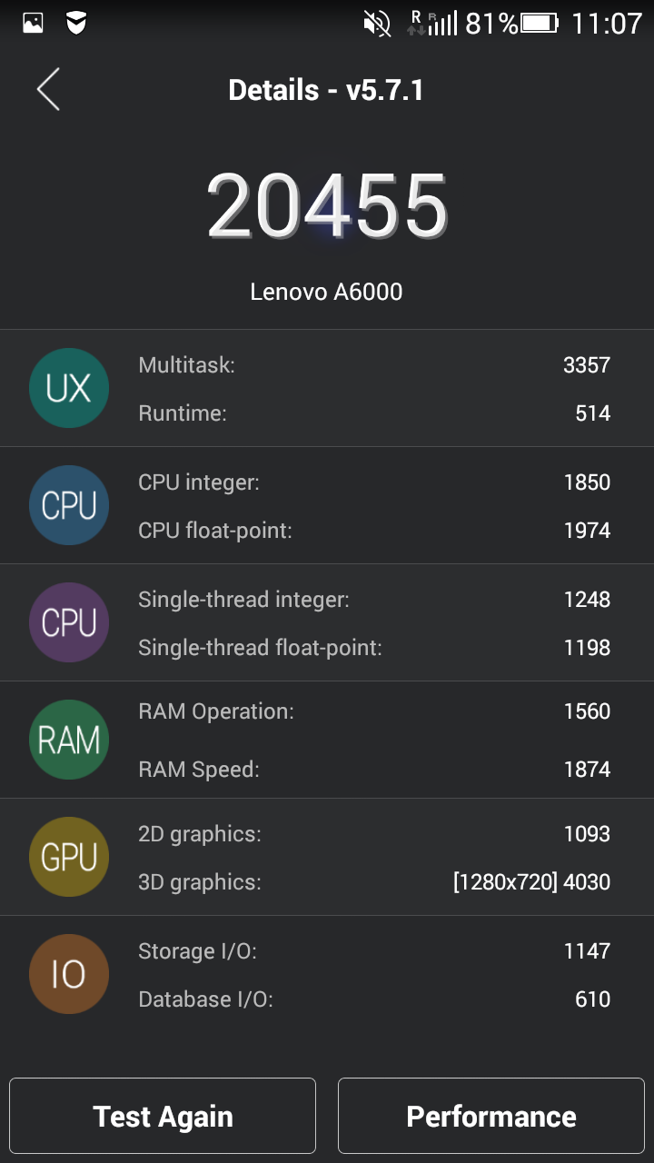
Task: Tap the shield notification icon in status bar
Action: [x=77, y=23]
